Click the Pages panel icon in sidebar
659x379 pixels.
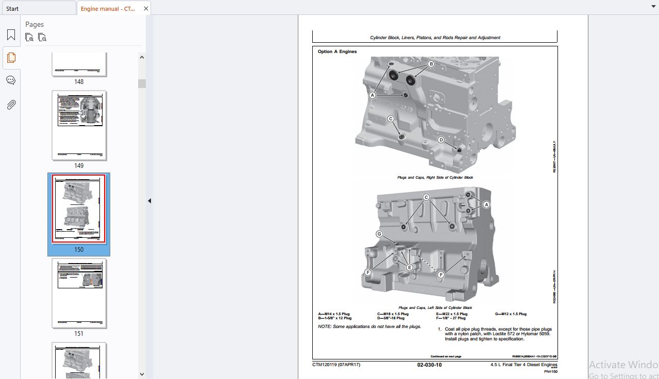11,58
